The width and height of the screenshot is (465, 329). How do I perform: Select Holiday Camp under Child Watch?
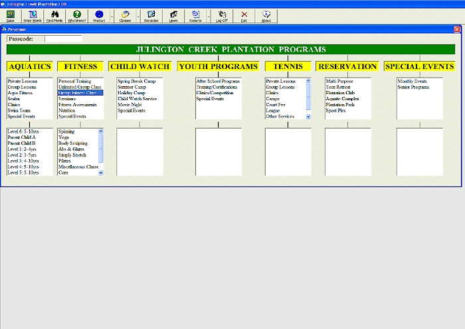pos(132,93)
